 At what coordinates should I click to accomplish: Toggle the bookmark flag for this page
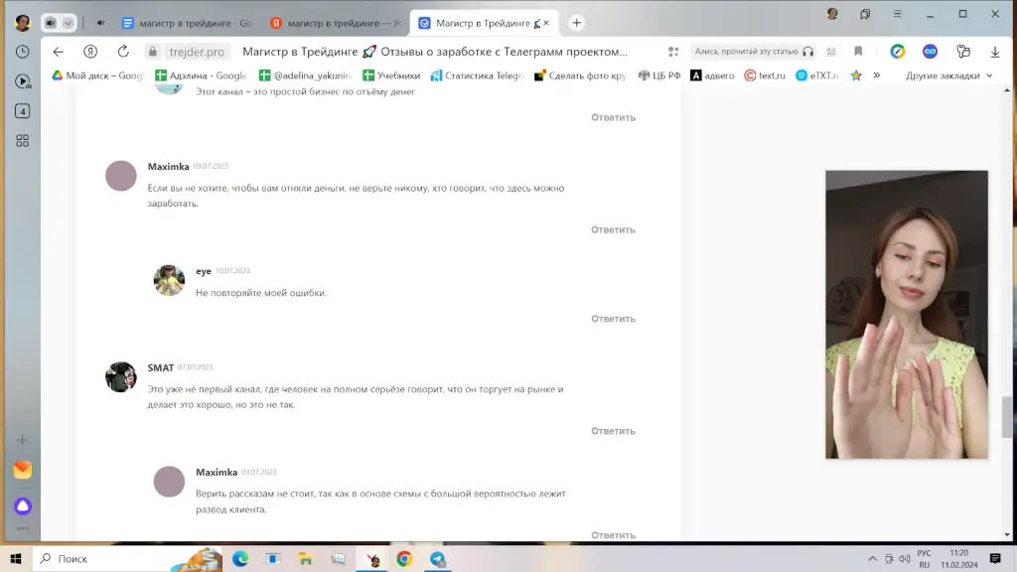click(x=858, y=52)
